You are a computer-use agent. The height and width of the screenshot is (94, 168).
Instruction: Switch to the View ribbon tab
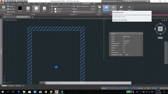[34, 4]
